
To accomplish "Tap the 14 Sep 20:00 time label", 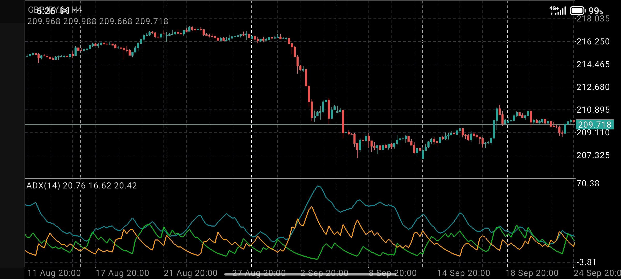I will [463, 273].
